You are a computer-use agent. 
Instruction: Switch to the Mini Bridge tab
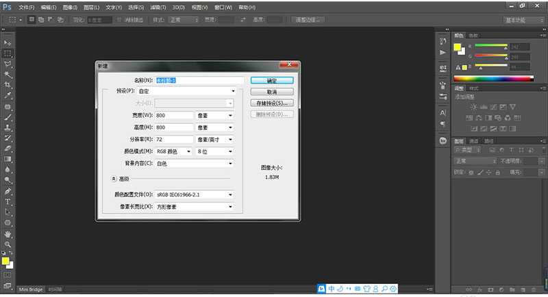[32, 290]
